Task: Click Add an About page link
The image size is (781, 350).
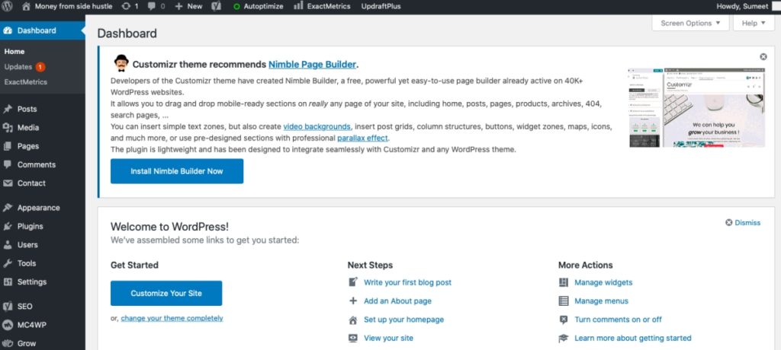Action: (397, 301)
